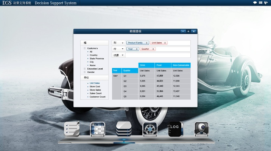The height and width of the screenshot is (151, 271).
Task: Launch the spreadsheet pivot table dock icon
Action: pyautogui.click(x=97, y=129)
